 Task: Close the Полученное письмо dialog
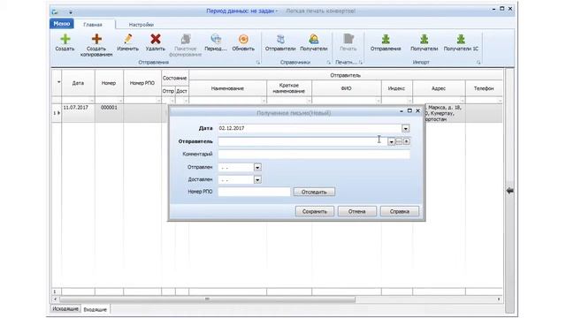pos(418,111)
